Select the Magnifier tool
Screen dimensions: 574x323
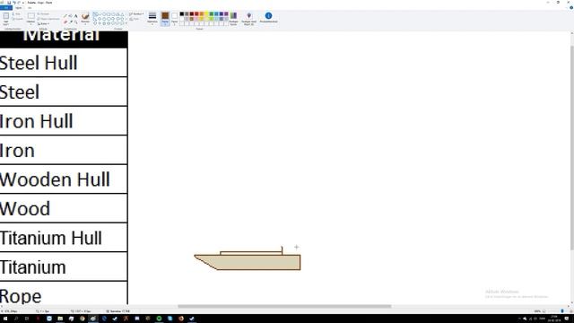pos(75,22)
